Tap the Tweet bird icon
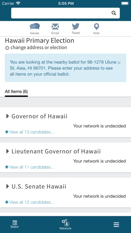 pos(76,26)
